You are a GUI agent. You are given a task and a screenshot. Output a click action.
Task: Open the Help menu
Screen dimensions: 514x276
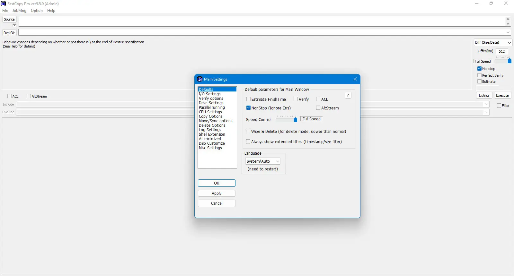(x=51, y=11)
